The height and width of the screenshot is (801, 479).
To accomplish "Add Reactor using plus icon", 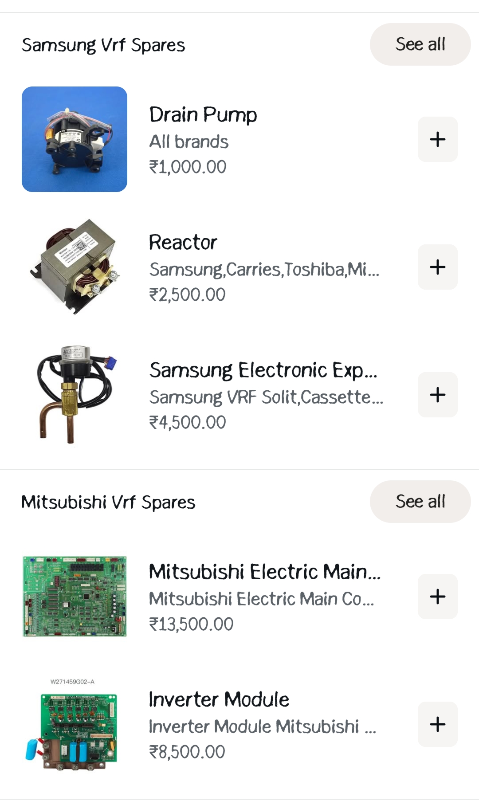I will pyautogui.click(x=437, y=267).
